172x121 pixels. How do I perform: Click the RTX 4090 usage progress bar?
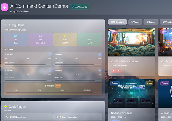coord(53,93)
